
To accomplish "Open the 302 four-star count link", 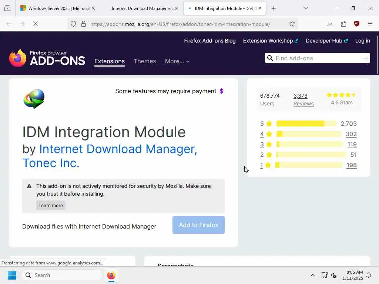I will (x=351, y=134).
